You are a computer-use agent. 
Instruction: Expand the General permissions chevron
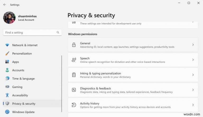(x=193, y=45)
